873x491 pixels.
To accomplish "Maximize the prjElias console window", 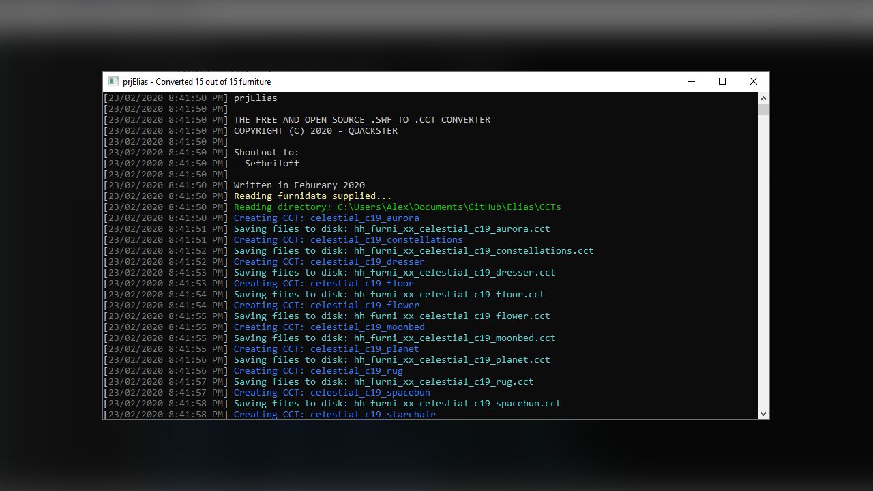I will tap(722, 81).
